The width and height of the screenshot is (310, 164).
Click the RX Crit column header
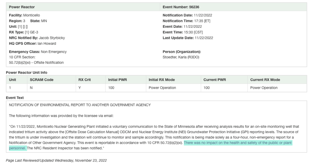[84, 80]
